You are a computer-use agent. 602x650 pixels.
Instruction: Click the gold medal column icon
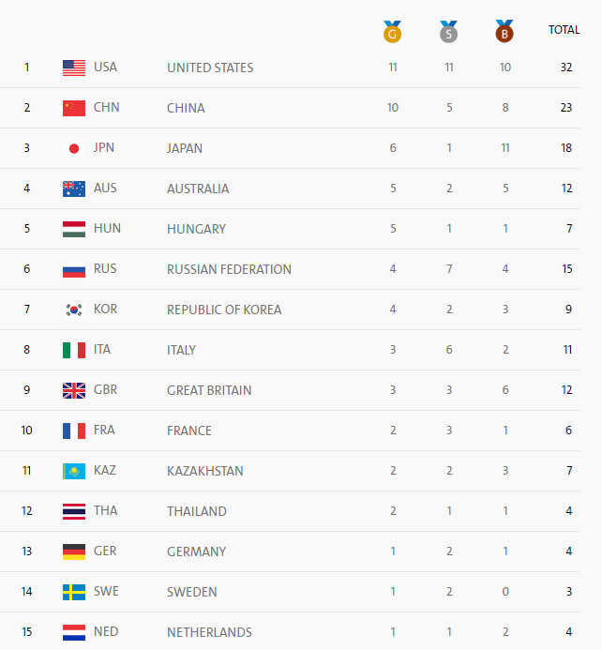pos(392,32)
